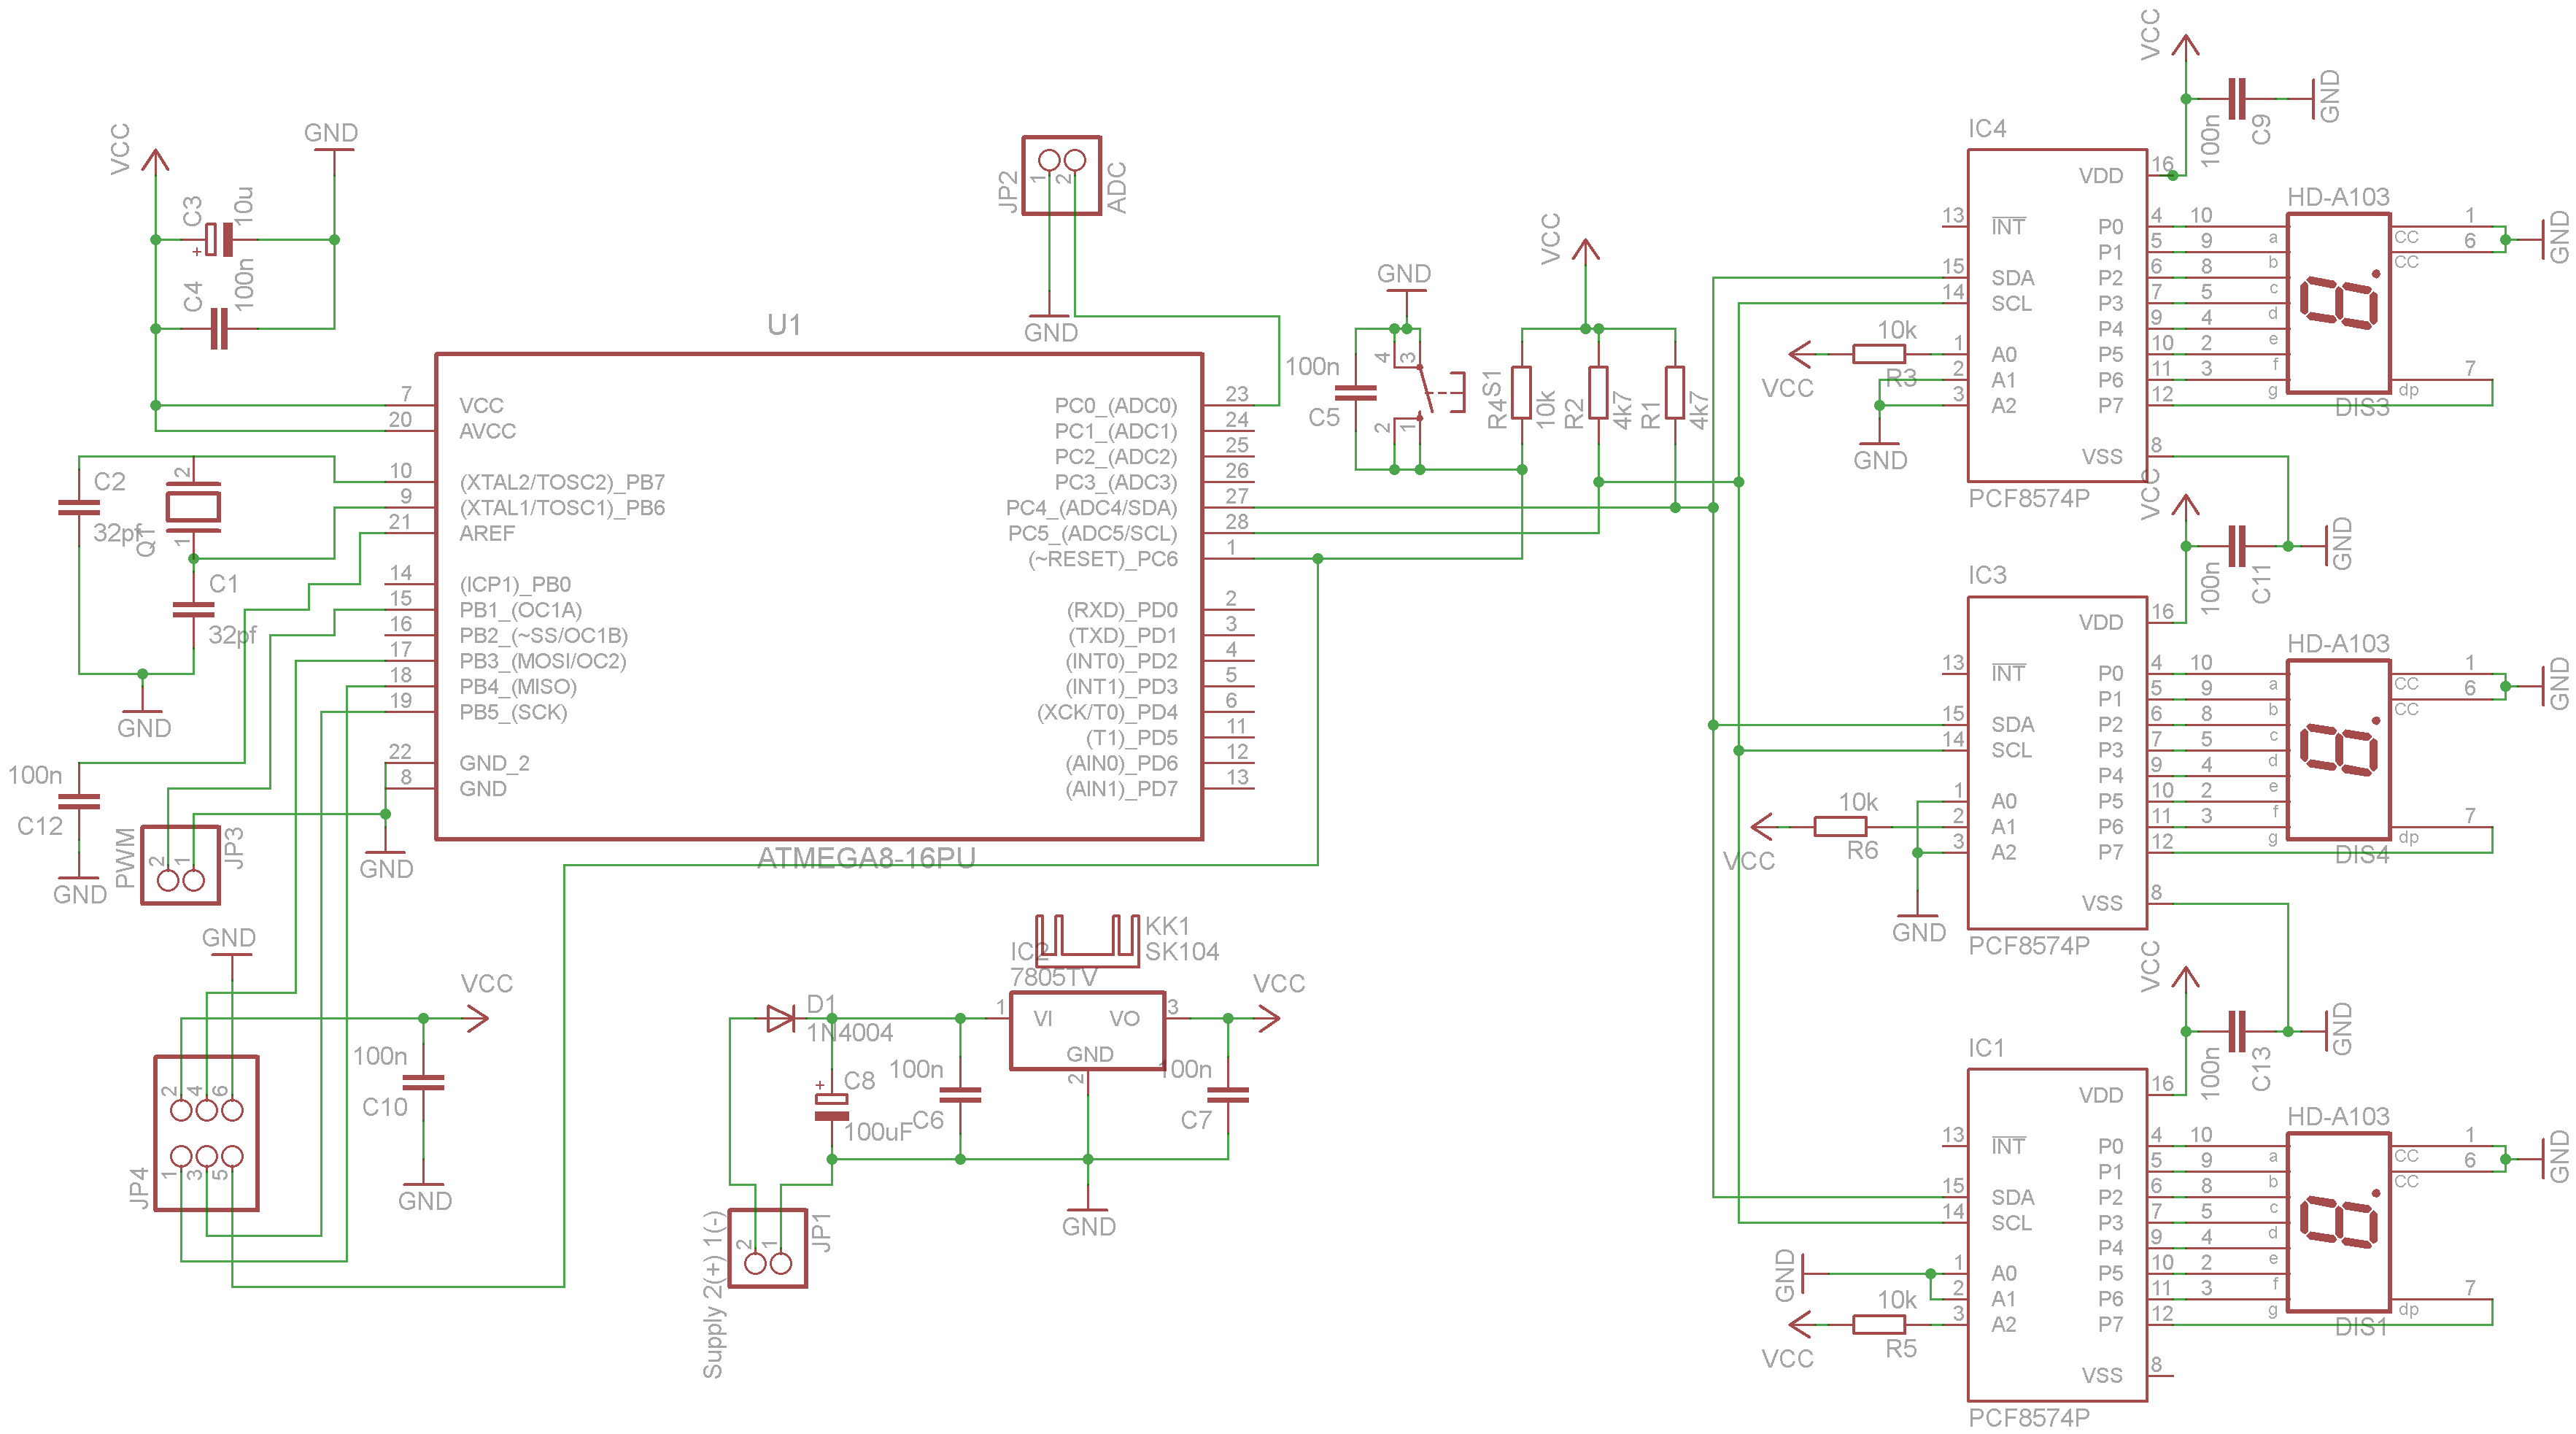Select capacitor C2 32pf symbol
2576x1434 pixels.
[x=79, y=508]
